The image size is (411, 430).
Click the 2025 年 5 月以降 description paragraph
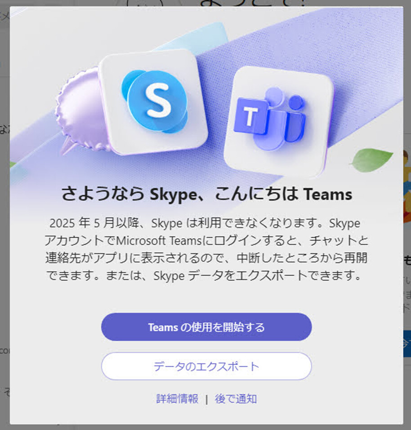[x=206, y=249]
